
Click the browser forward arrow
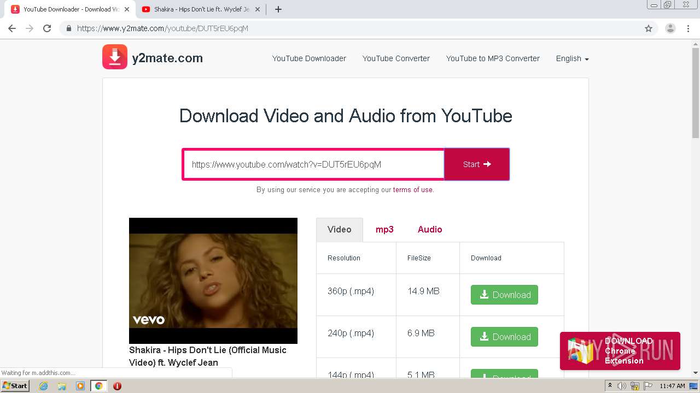30,28
